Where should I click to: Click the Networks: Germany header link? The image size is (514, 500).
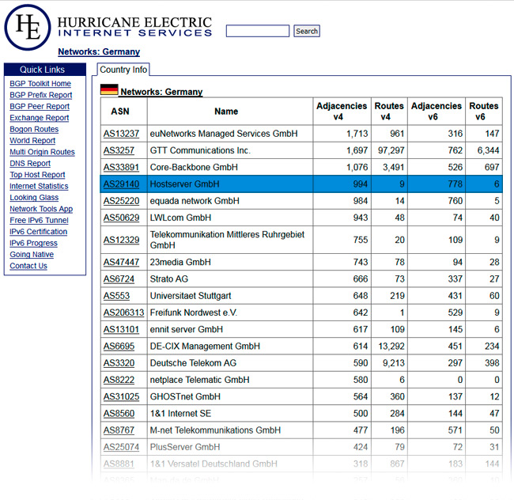tap(161, 92)
